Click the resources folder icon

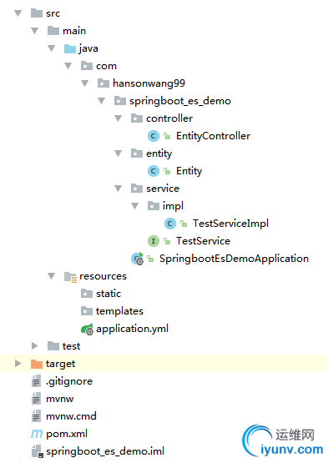tap(71, 277)
